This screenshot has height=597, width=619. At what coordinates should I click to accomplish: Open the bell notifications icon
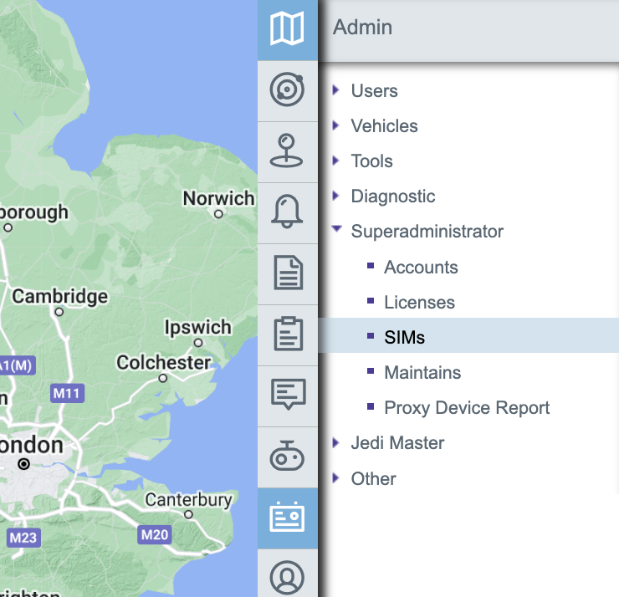287,212
